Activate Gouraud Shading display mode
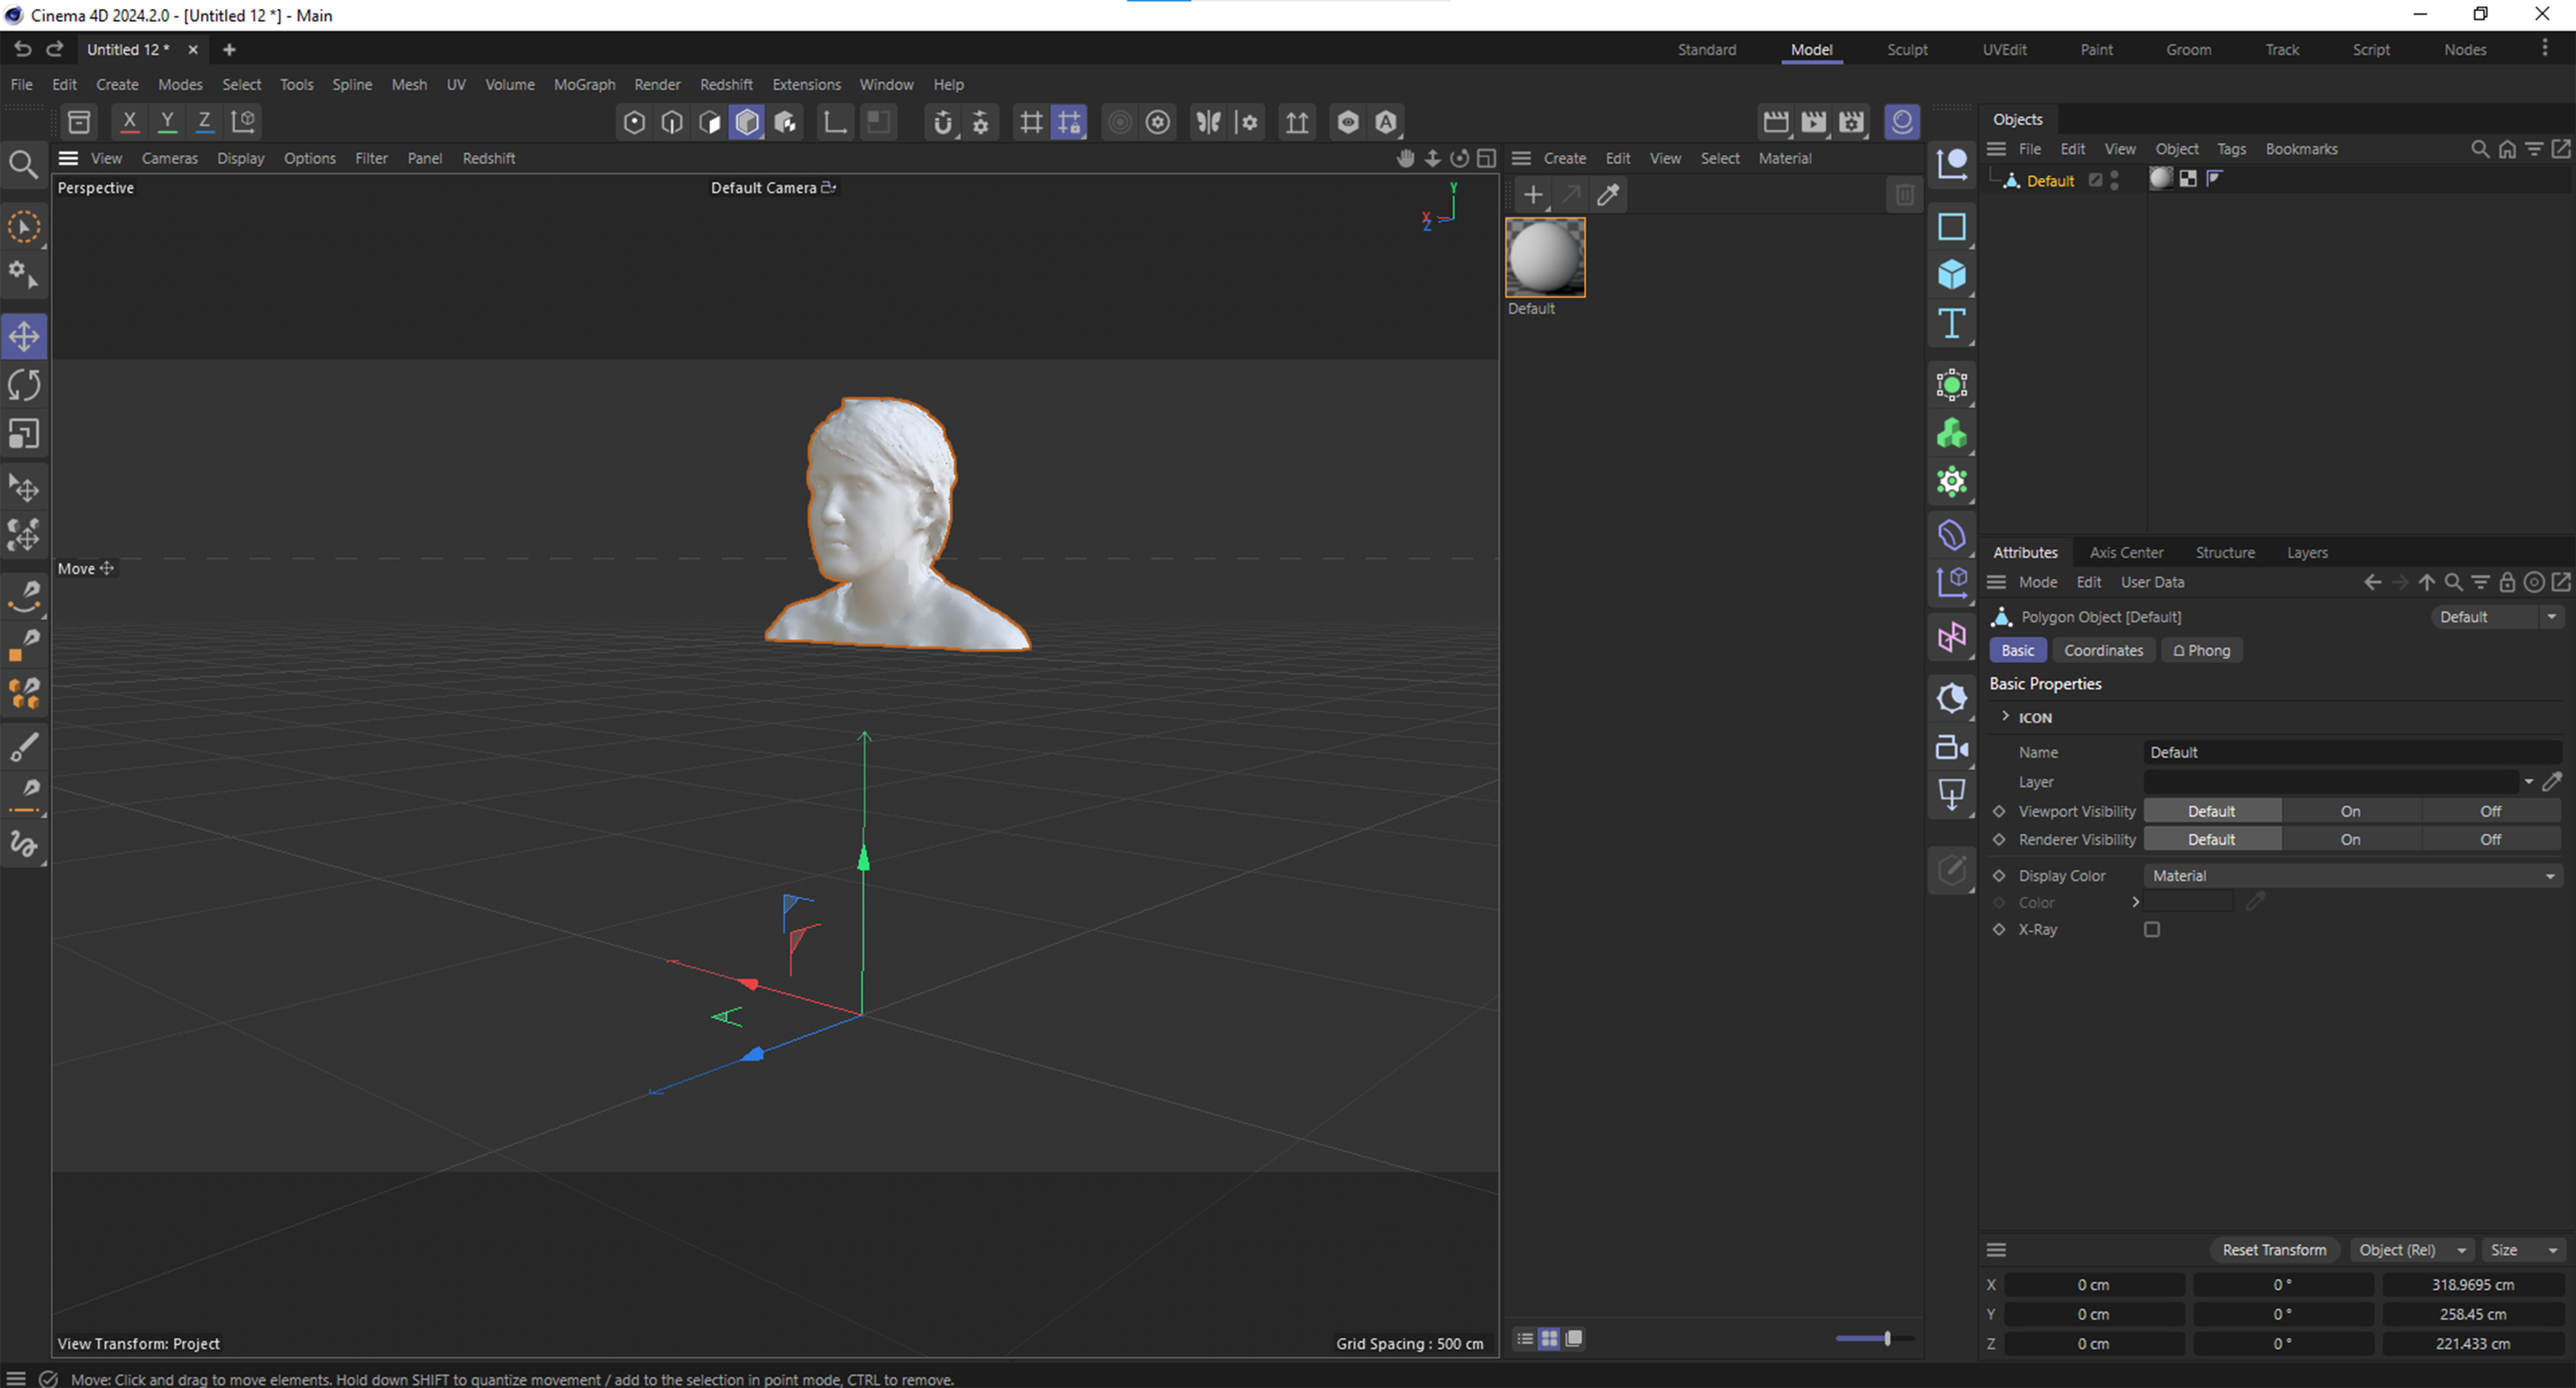This screenshot has height=1388, width=2576. (746, 121)
